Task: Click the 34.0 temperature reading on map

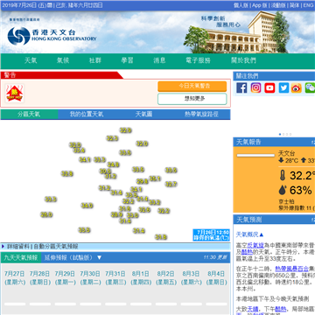Action: 87,206
